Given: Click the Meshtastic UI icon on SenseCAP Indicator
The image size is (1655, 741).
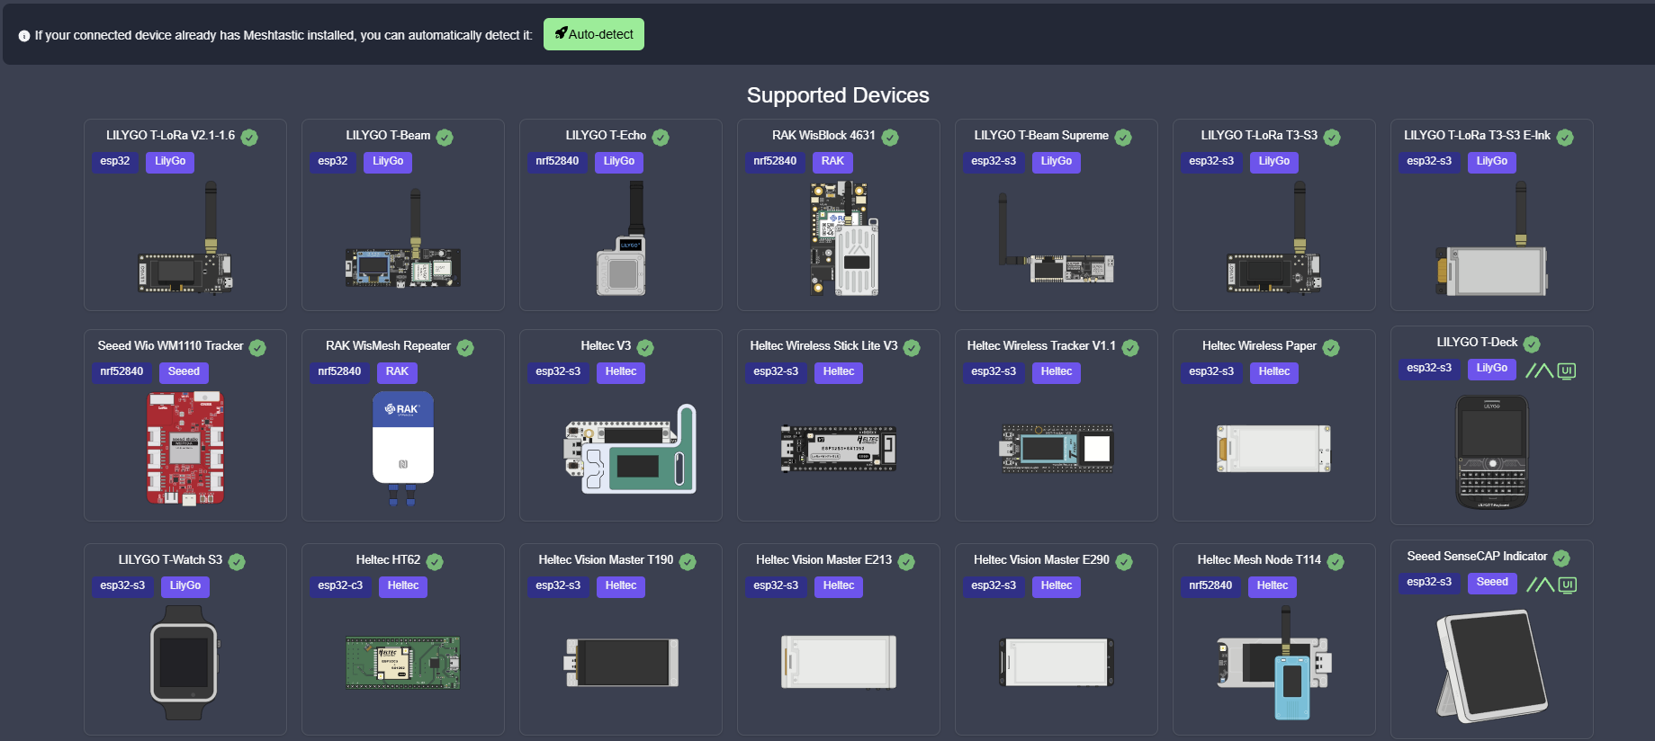Looking at the screenshot, I should (1551, 585).
